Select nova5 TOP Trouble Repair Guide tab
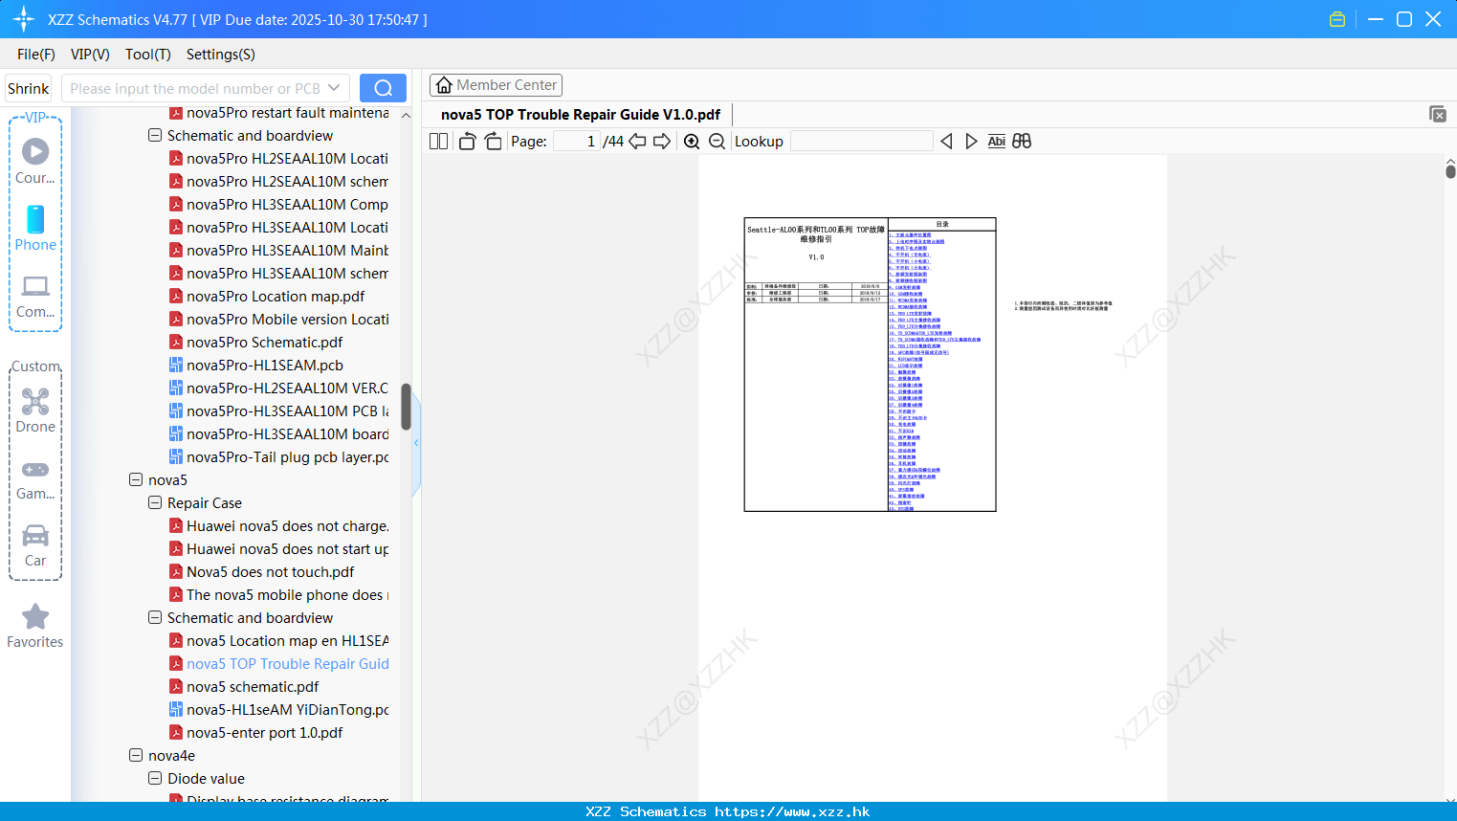The height and width of the screenshot is (821, 1457). (x=580, y=114)
